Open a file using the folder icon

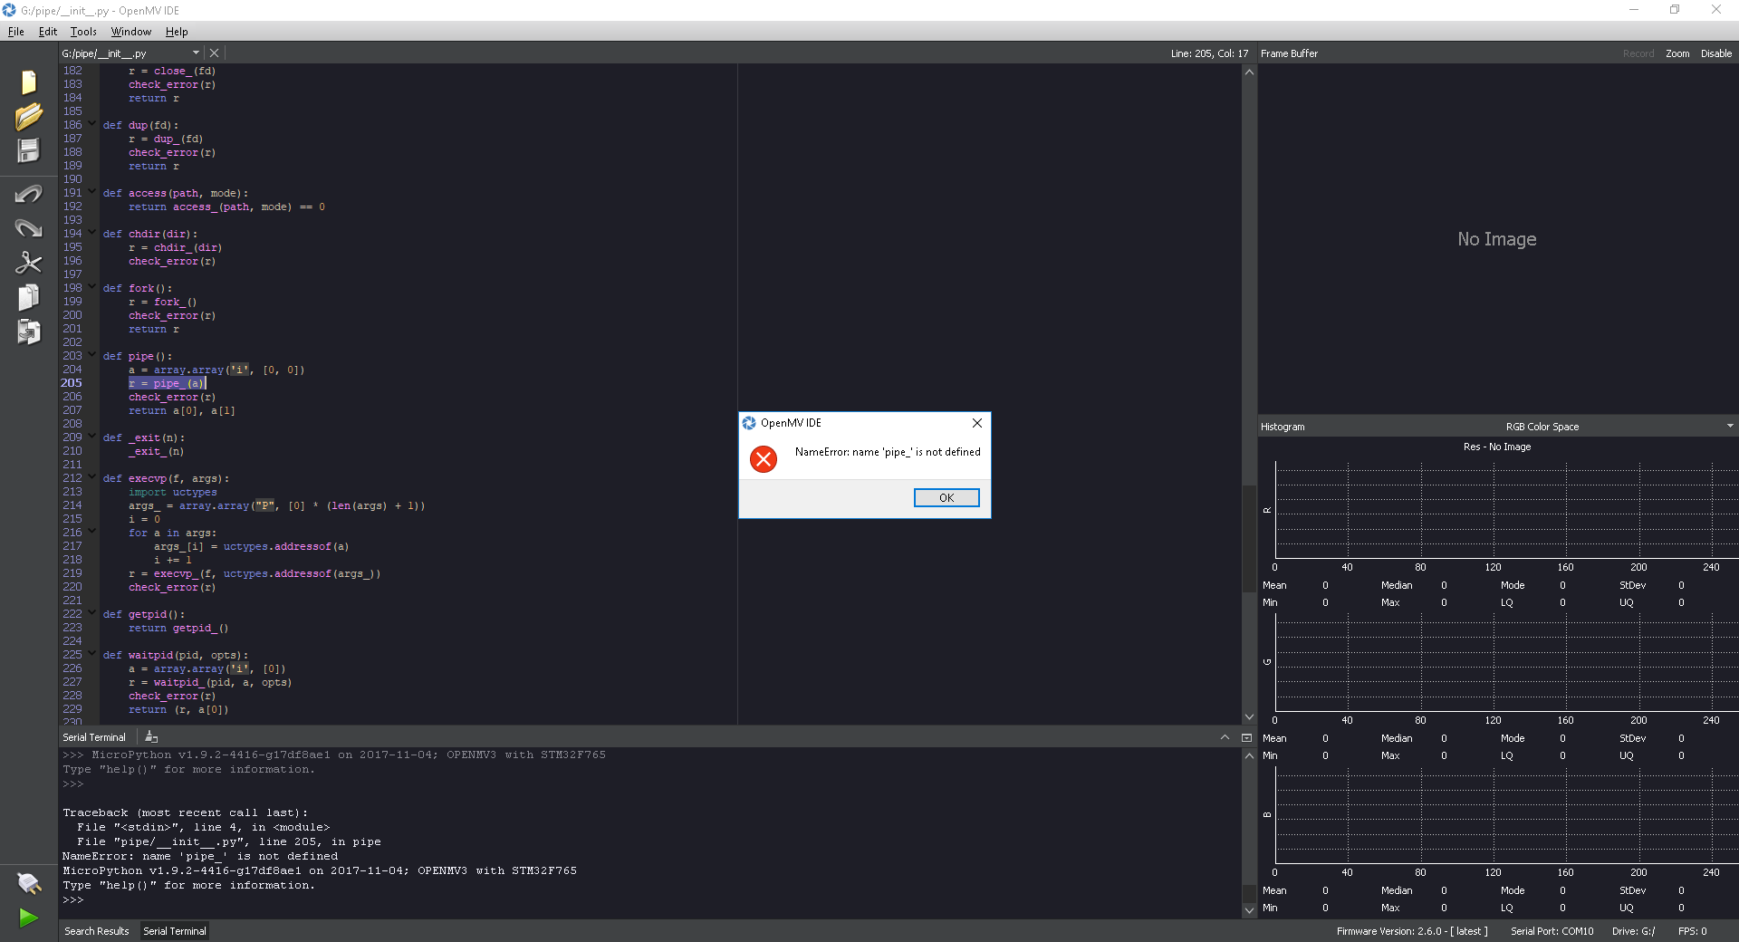pos(29,117)
